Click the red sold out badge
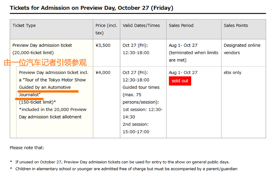Screen dimensions: 274x182 pos(180,81)
